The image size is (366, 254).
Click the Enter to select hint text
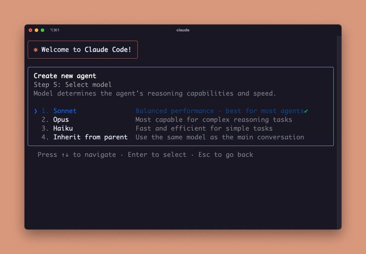pos(157,155)
